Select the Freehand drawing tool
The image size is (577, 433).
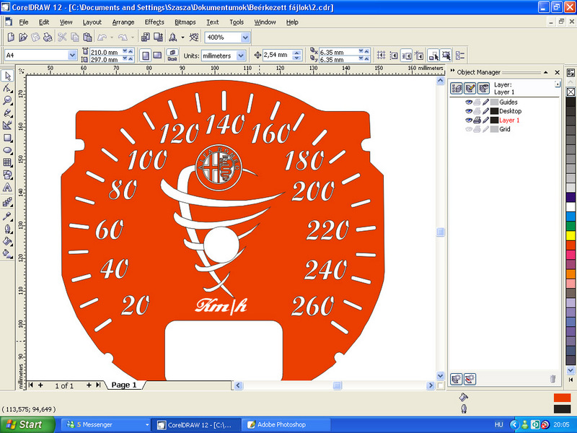7,113
